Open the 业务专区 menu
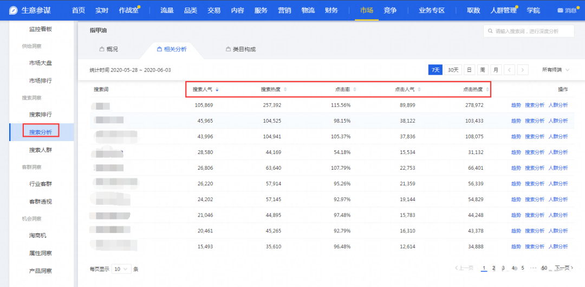The width and height of the screenshot is (585, 287). click(x=432, y=10)
